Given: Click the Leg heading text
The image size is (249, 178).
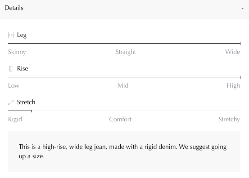Looking at the screenshot, I should [22, 35].
